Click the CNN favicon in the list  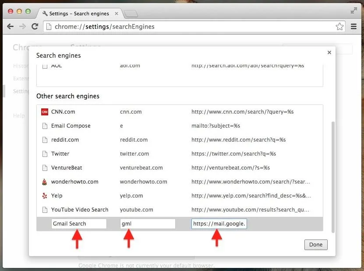pyautogui.click(x=45, y=112)
